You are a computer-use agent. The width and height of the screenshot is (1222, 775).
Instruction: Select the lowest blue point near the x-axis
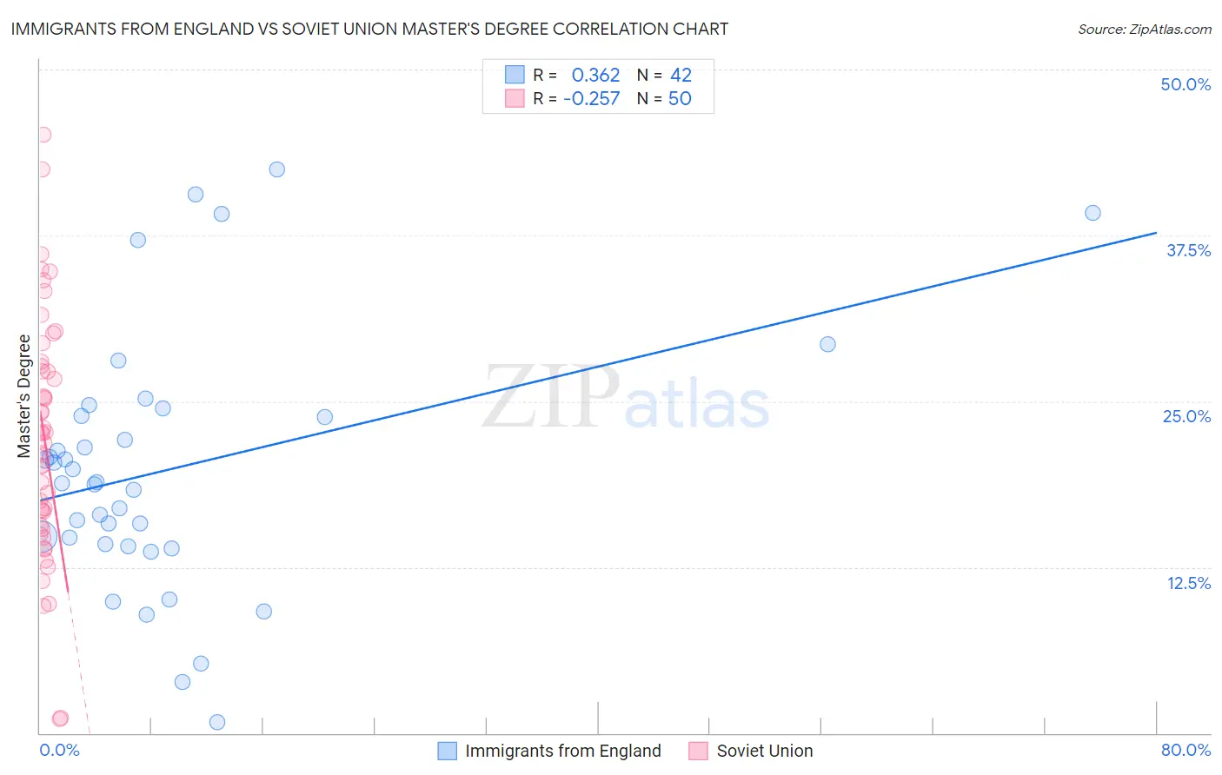coord(217,722)
